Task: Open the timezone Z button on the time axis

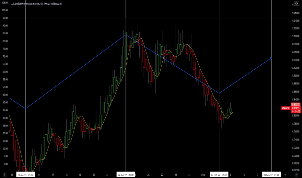Action: pos(5,175)
